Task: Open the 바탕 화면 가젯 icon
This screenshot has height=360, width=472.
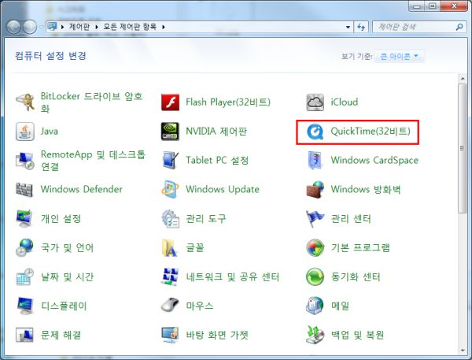Action: (x=170, y=335)
